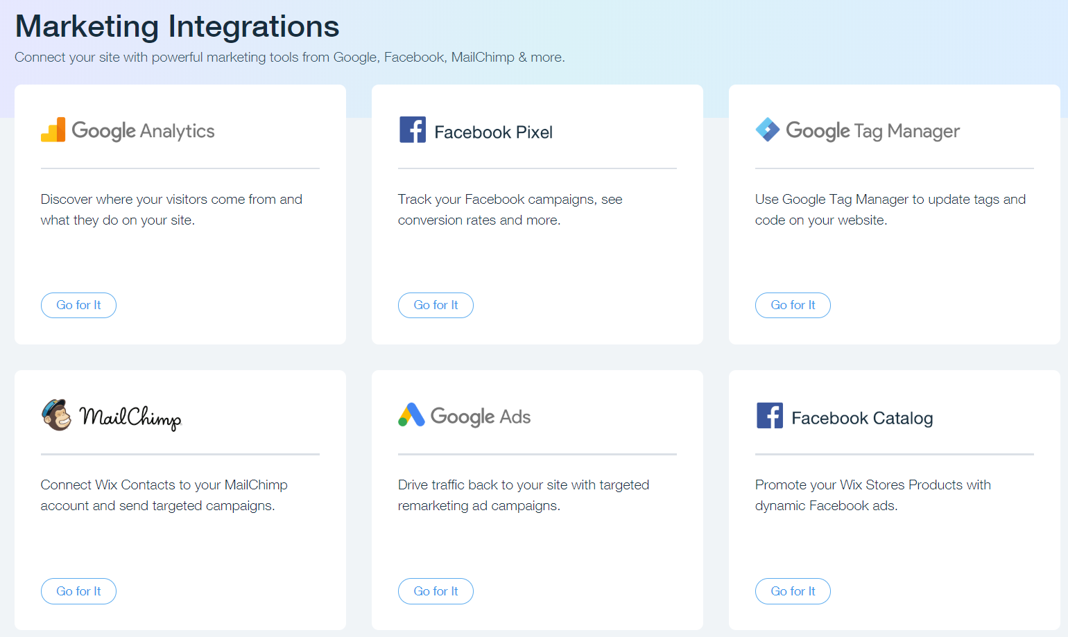
Task: Click the Marketing Integrations page heading
Action: (177, 26)
